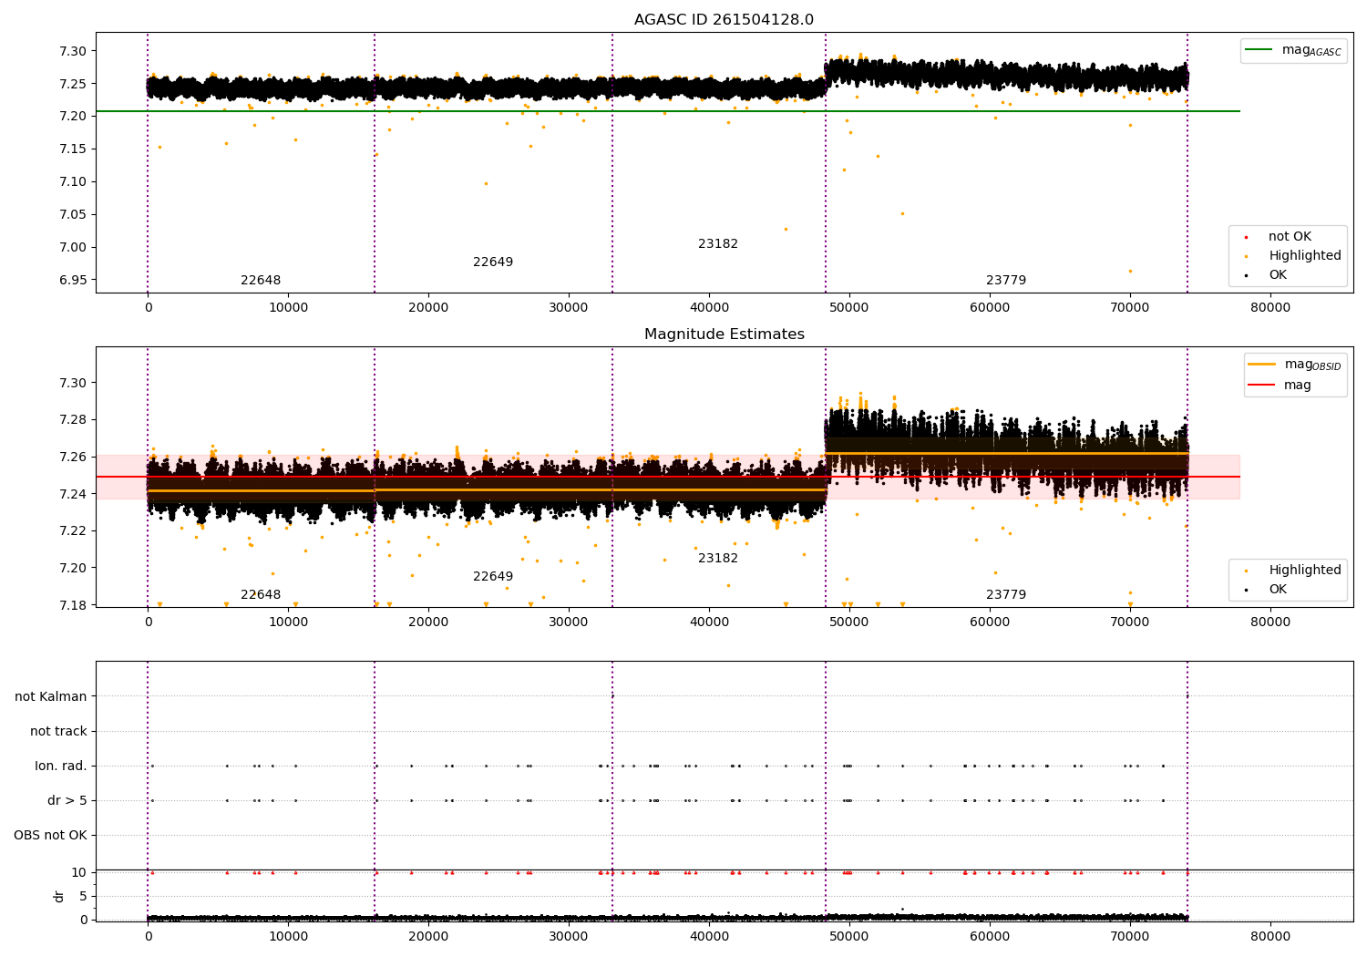Click the 7.00 y-tick of top plot
1367x957 pixels.
(72, 247)
